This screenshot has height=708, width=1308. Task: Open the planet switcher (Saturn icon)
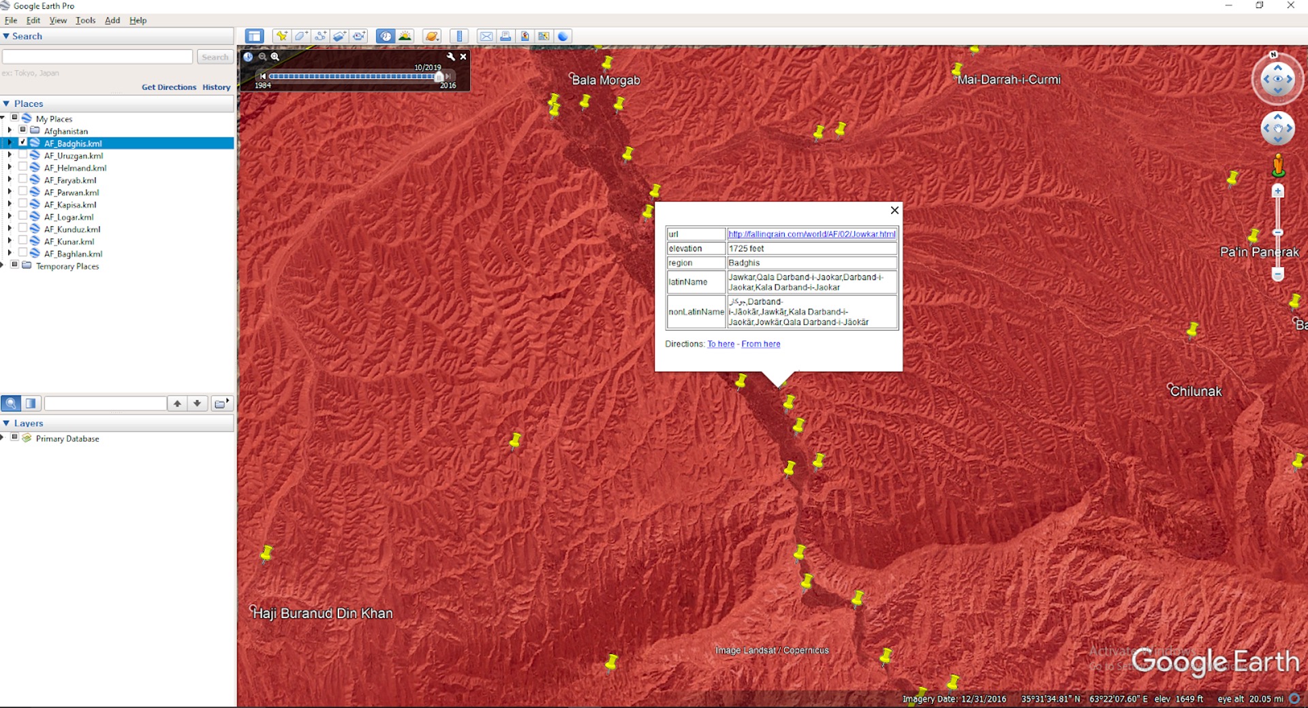[x=432, y=36]
